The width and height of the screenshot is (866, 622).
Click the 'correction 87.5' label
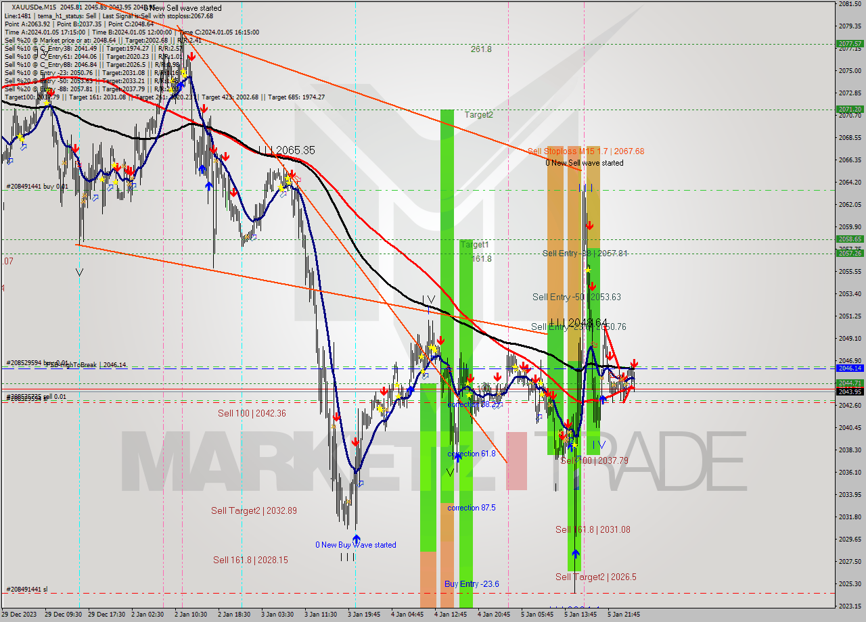(472, 508)
